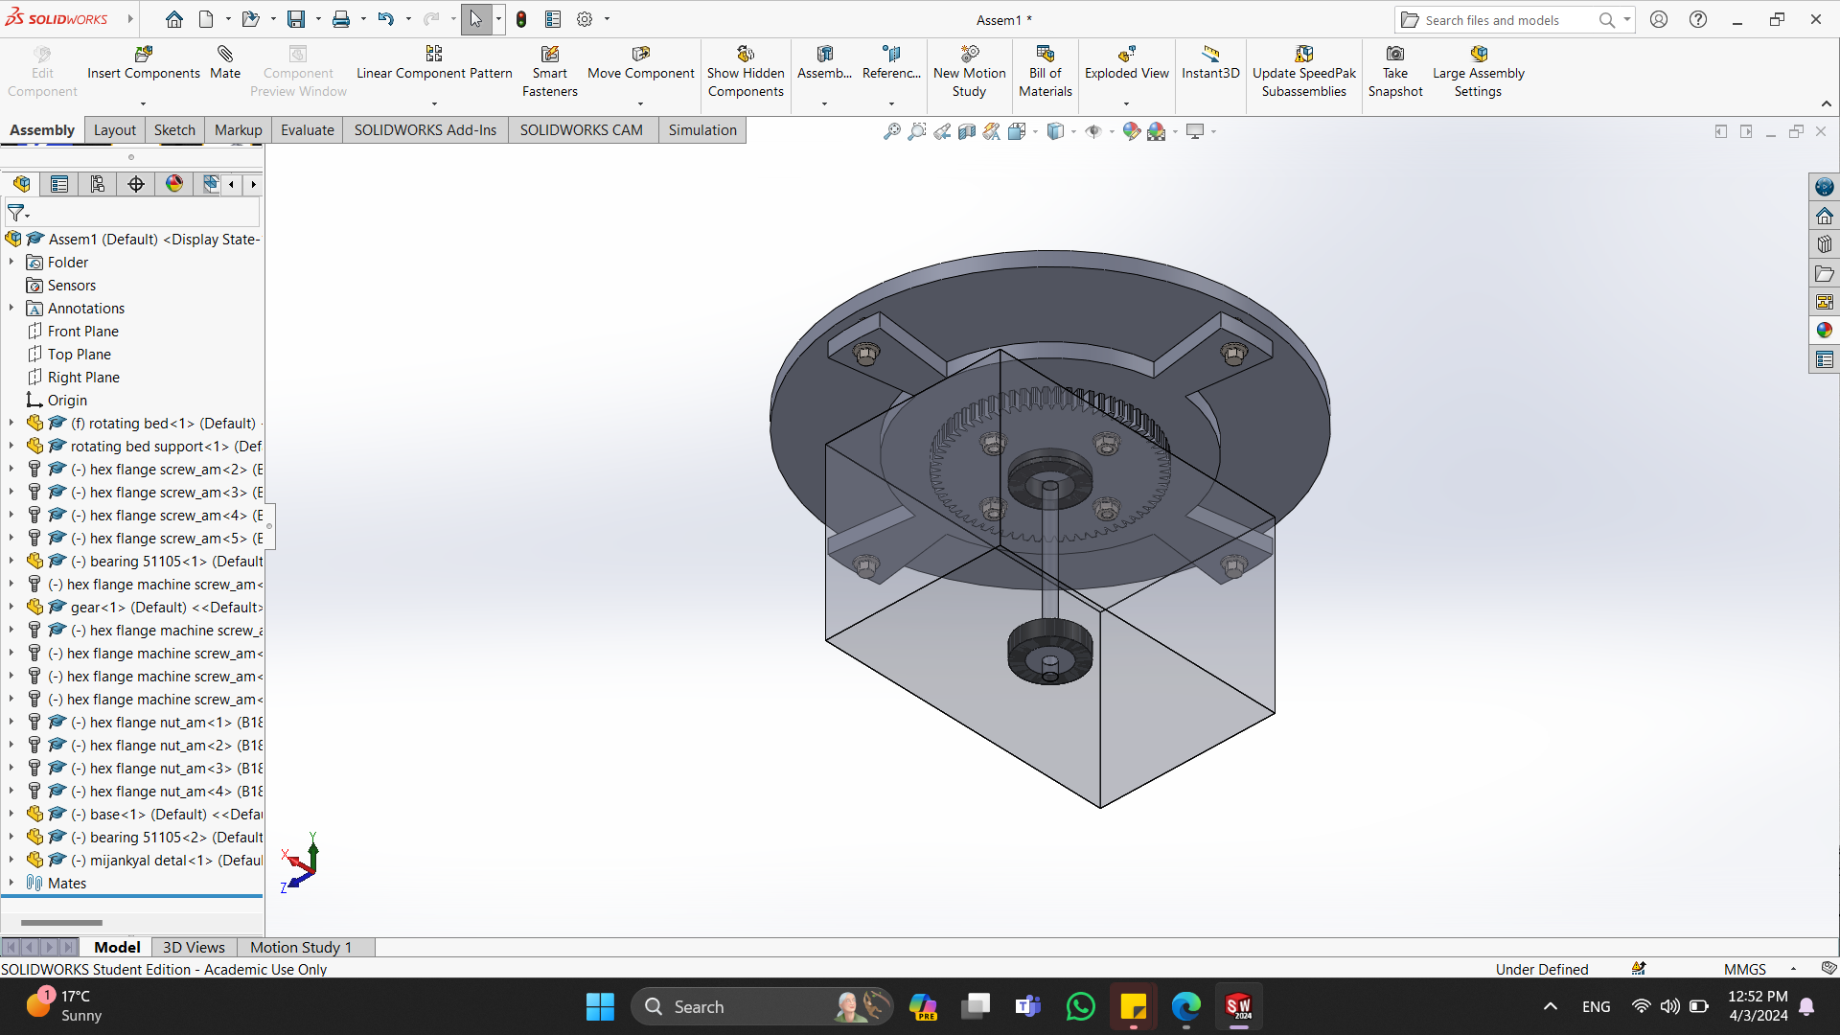Open units MMGS dropdown in status bar
The image size is (1840, 1035).
[1793, 970]
